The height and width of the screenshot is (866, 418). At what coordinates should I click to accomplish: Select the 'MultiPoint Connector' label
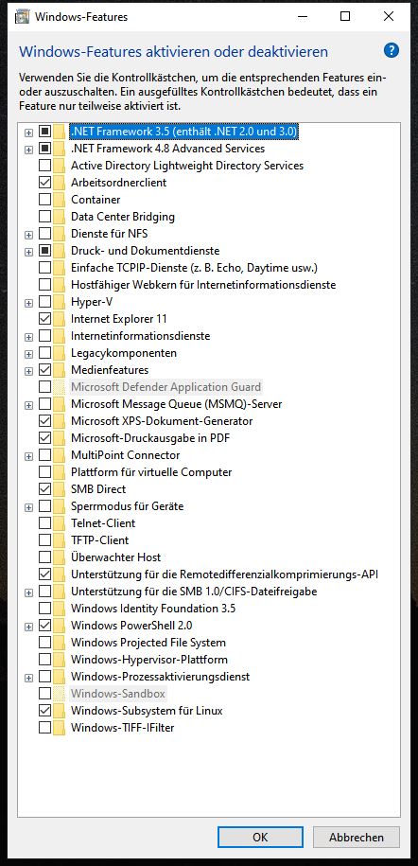point(126,455)
